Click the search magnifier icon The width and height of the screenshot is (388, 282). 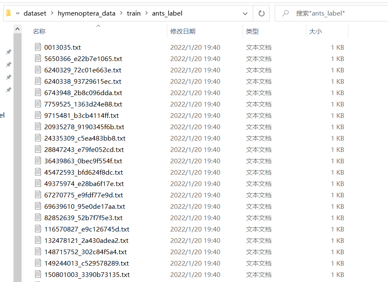[286, 13]
